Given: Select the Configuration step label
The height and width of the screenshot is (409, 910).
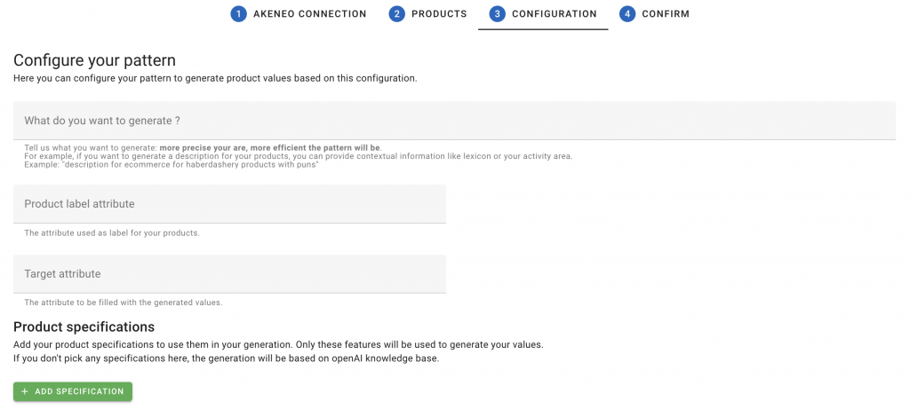Looking at the screenshot, I should pyautogui.click(x=555, y=14).
